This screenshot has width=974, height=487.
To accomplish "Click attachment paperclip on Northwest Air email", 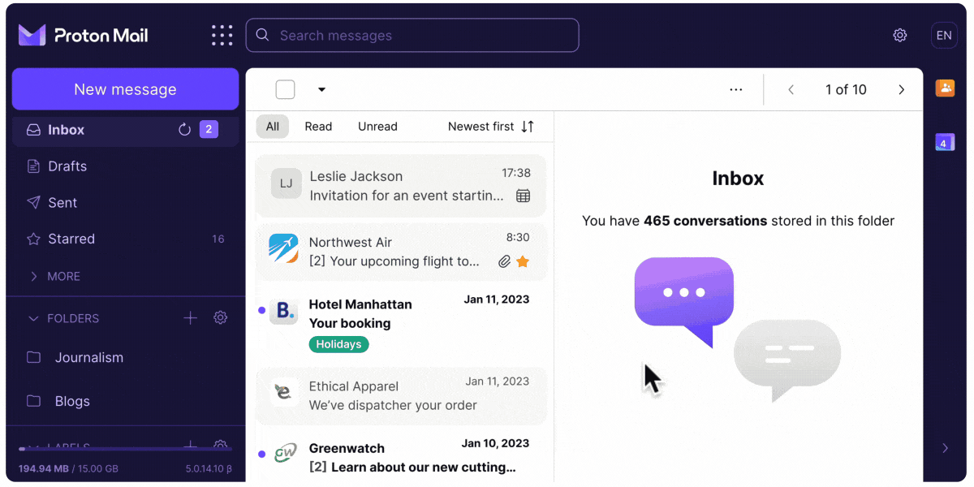I will (x=504, y=261).
